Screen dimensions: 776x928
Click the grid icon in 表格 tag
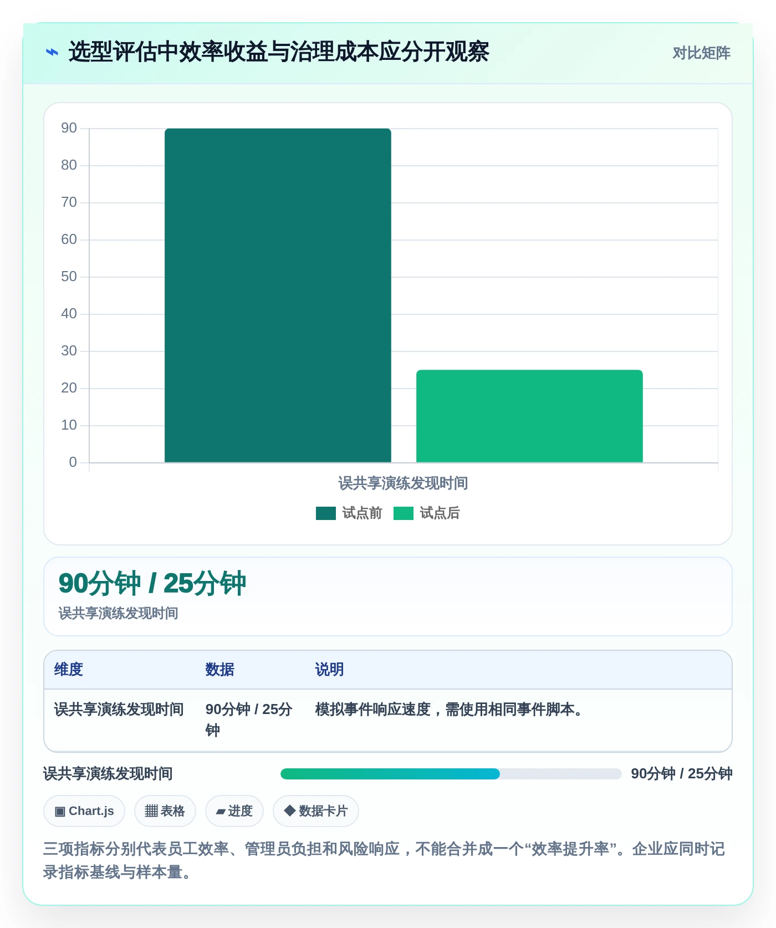pyautogui.click(x=151, y=811)
